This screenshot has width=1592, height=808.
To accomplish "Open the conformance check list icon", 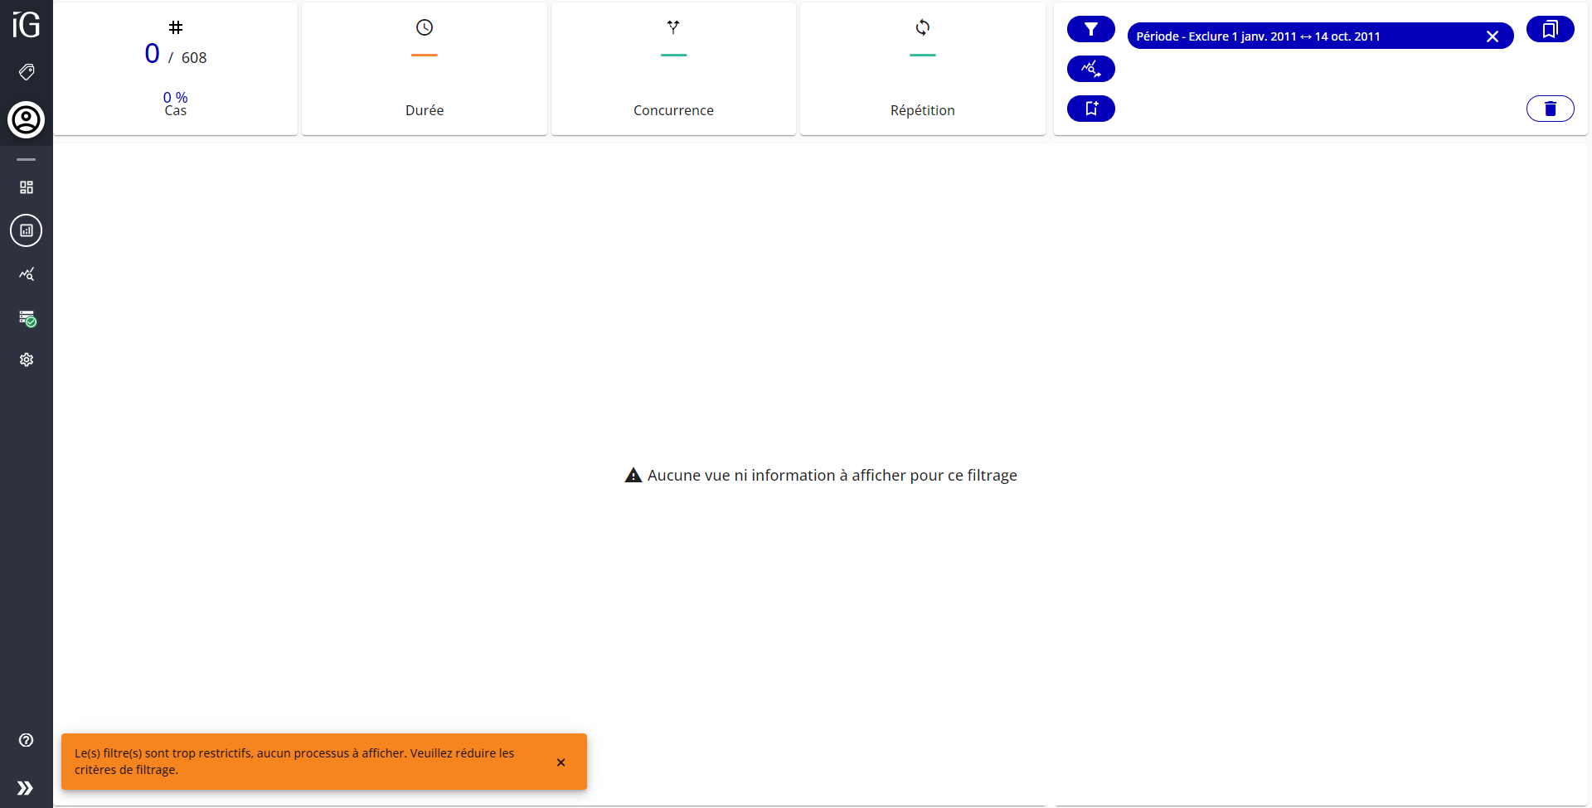I will tap(27, 318).
